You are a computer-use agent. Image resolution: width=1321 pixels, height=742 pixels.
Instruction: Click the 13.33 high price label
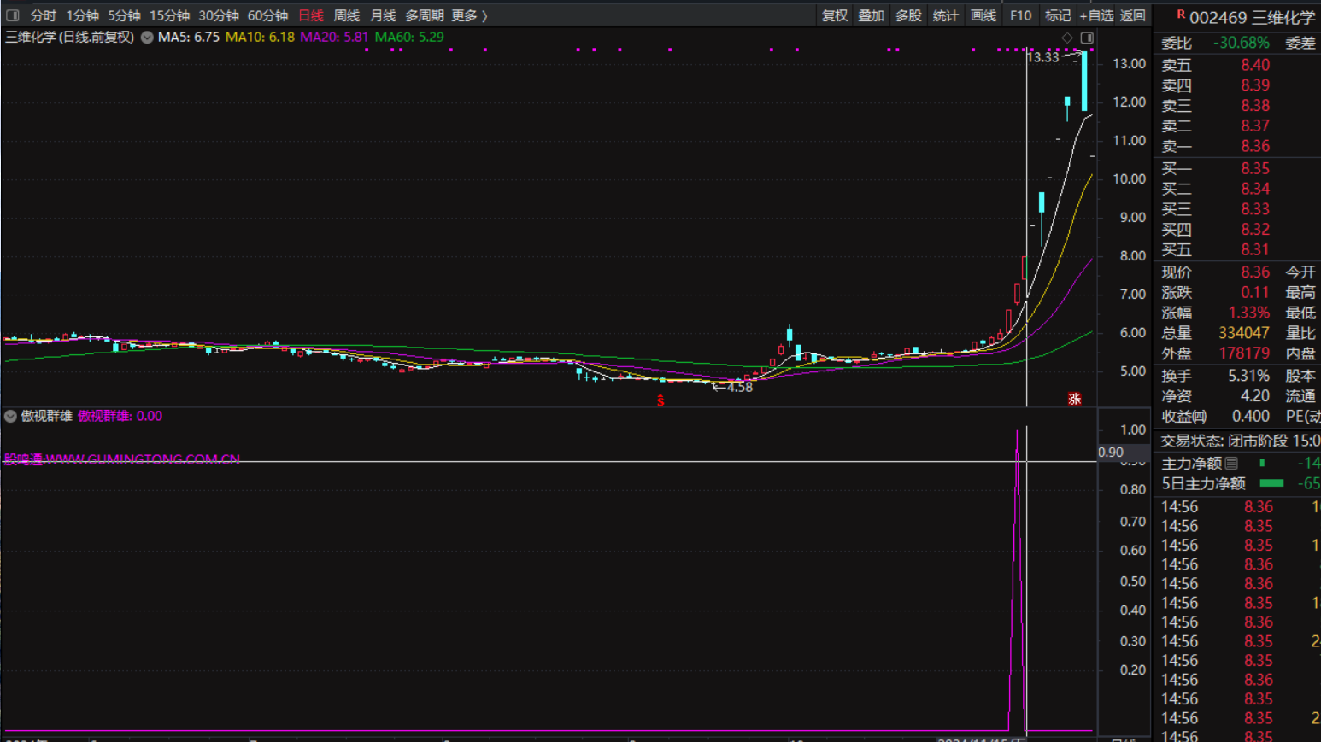click(x=1042, y=57)
